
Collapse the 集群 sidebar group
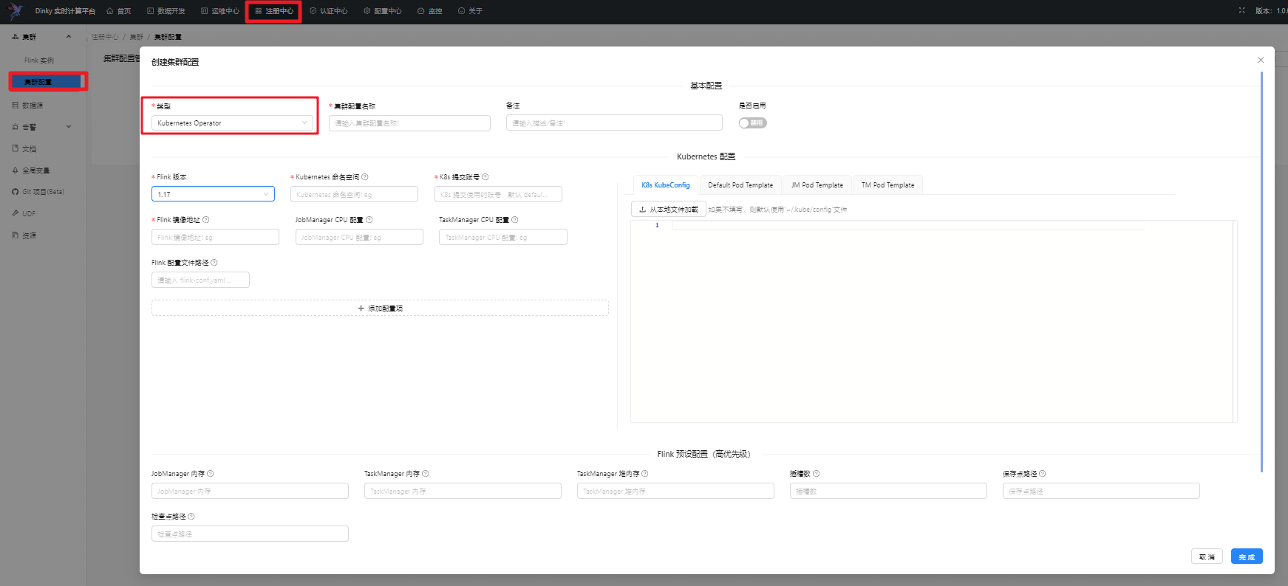click(x=69, y=37)
